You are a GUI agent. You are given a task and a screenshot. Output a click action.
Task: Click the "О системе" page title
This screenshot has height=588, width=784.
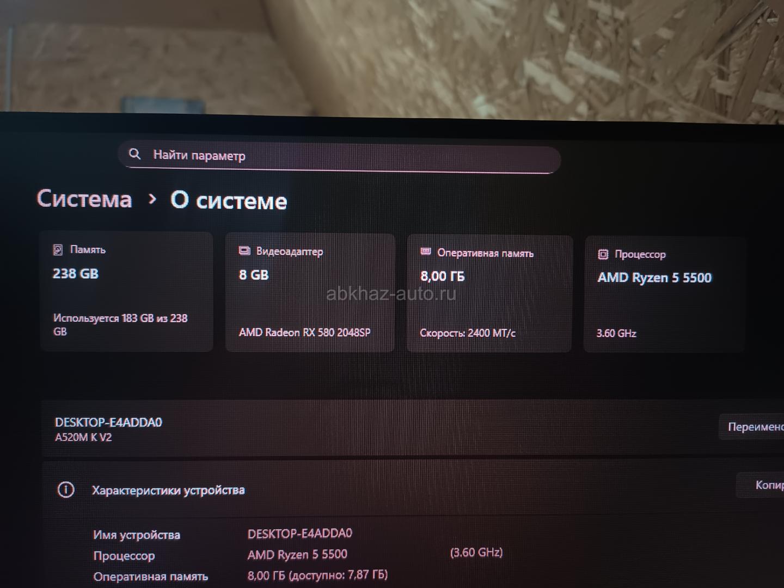pyautogui.click(x=229, y=201)
